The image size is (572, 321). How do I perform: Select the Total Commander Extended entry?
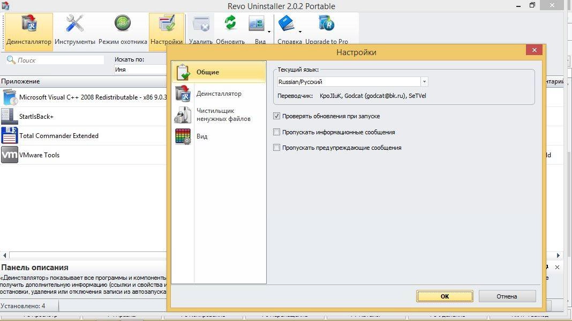[x=83, y=135]
